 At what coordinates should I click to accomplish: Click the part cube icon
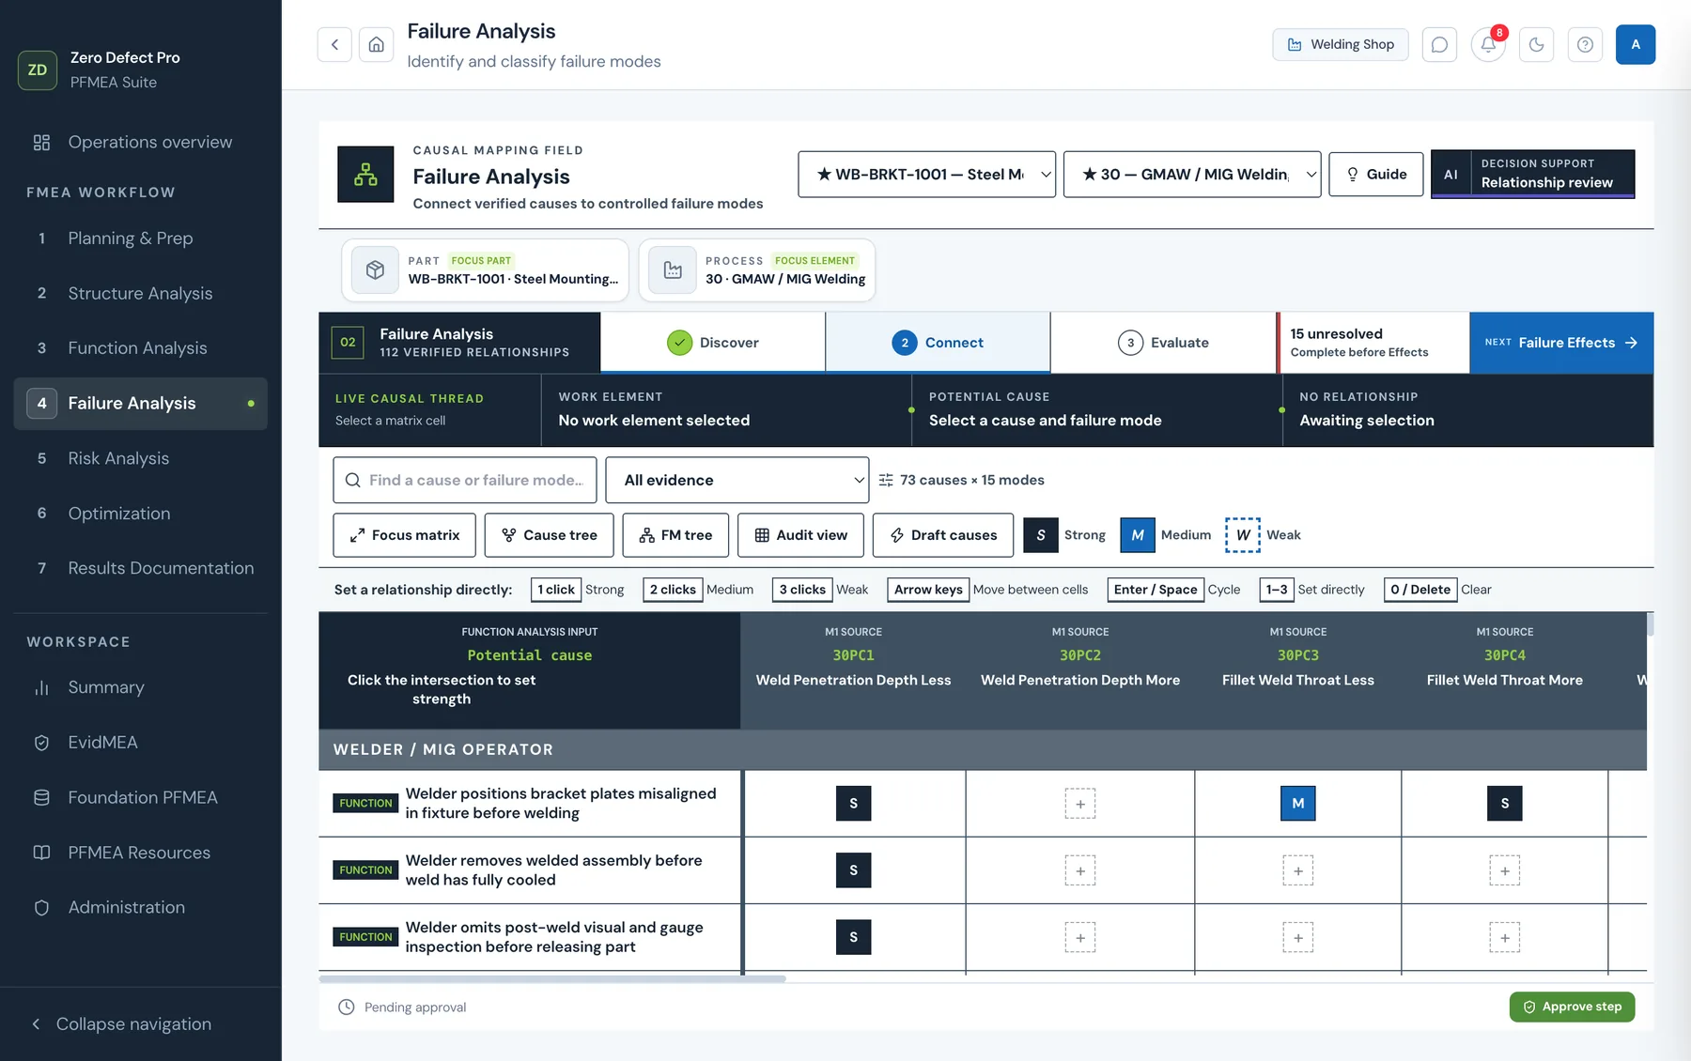coord(375,270)
